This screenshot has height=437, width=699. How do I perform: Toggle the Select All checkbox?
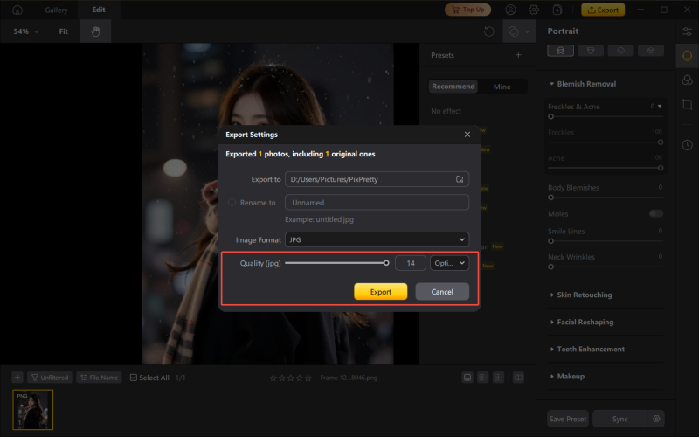134,378
